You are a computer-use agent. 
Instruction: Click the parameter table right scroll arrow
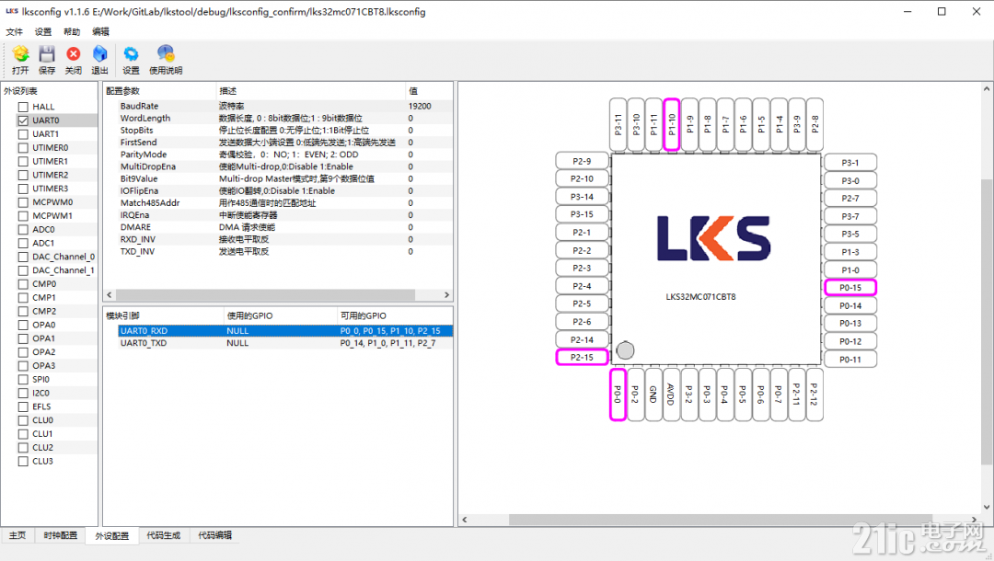446,295
